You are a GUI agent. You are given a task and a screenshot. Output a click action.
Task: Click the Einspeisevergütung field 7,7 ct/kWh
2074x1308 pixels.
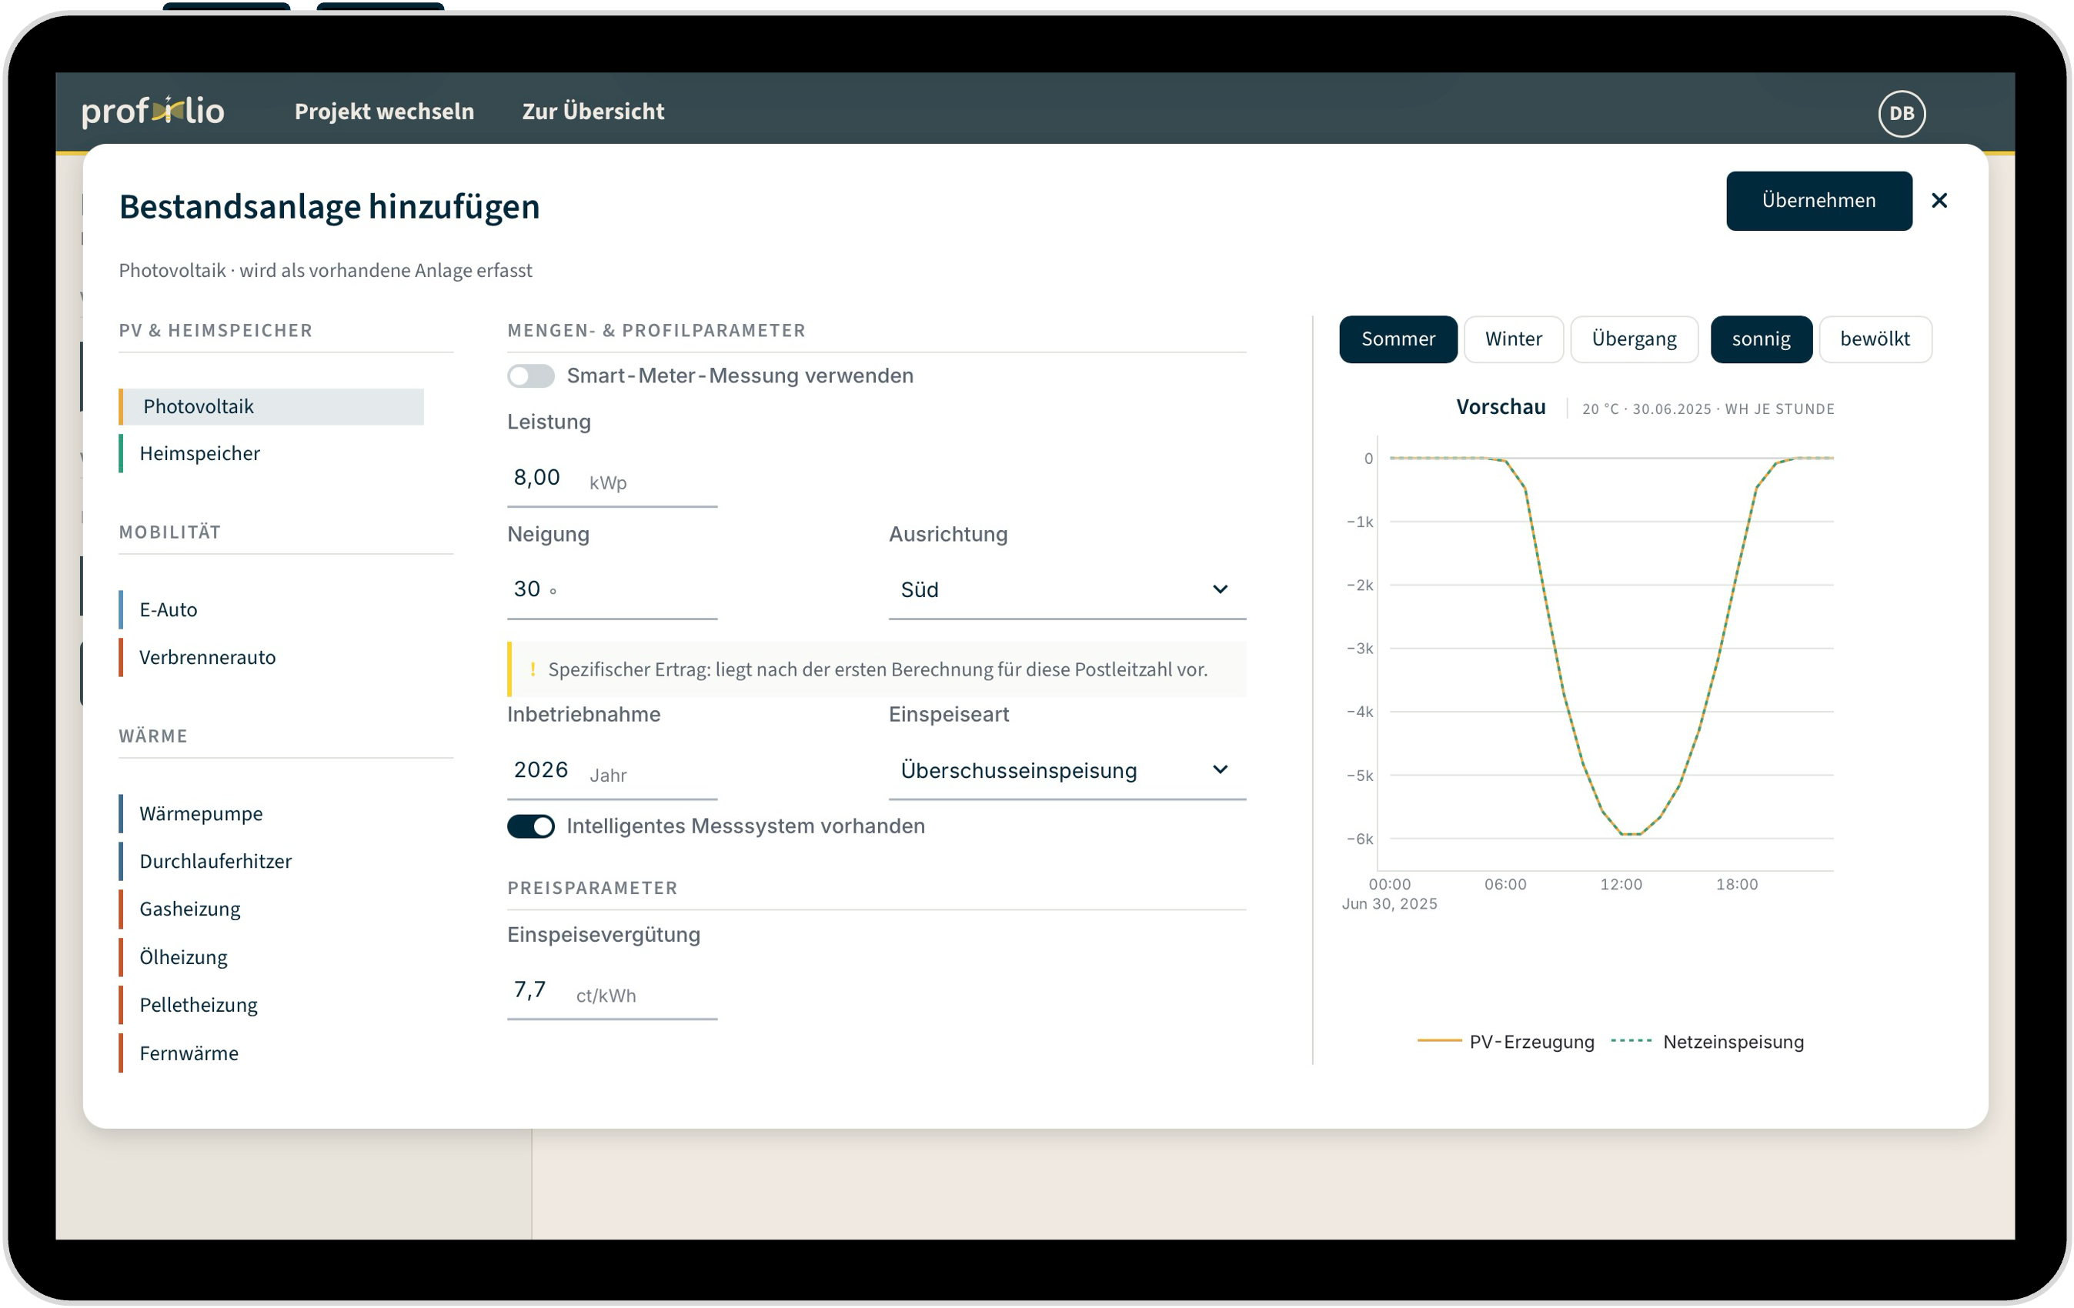click(612, 992)
